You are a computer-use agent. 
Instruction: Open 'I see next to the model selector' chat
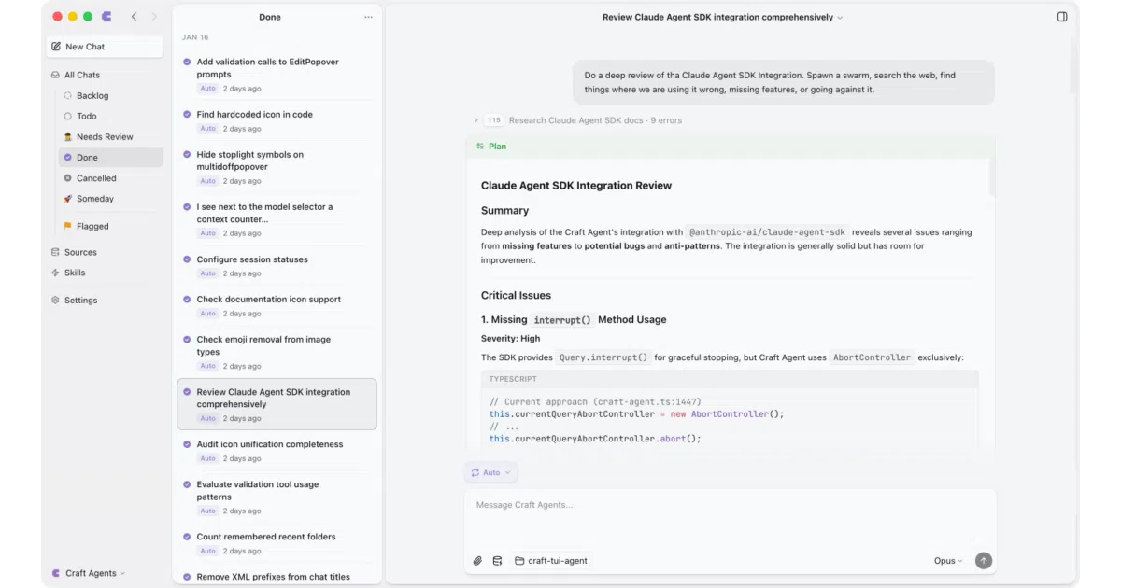[x=277, y=219]
